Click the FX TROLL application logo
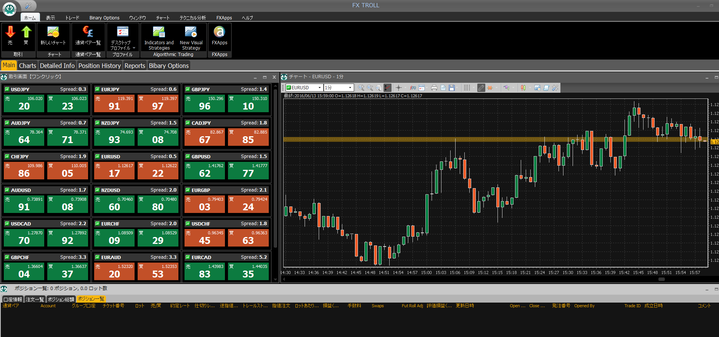Viewport: 719px width, 337px height. pyautogui.click(x=10, y=8)
